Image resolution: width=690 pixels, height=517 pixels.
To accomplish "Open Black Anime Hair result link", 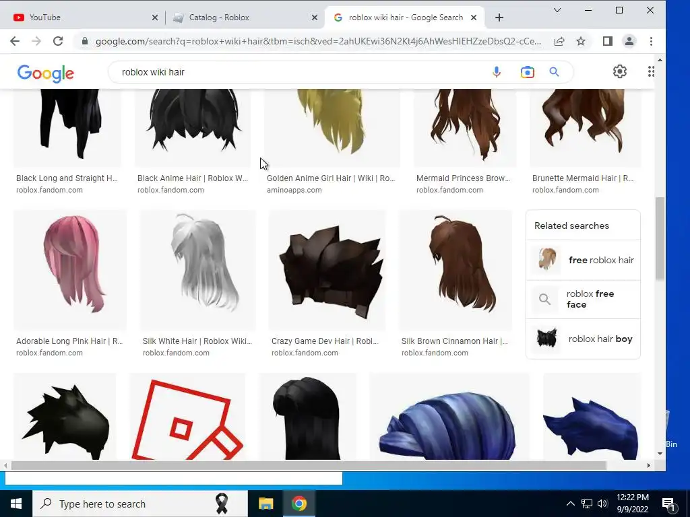I will (x=193, y=178).
